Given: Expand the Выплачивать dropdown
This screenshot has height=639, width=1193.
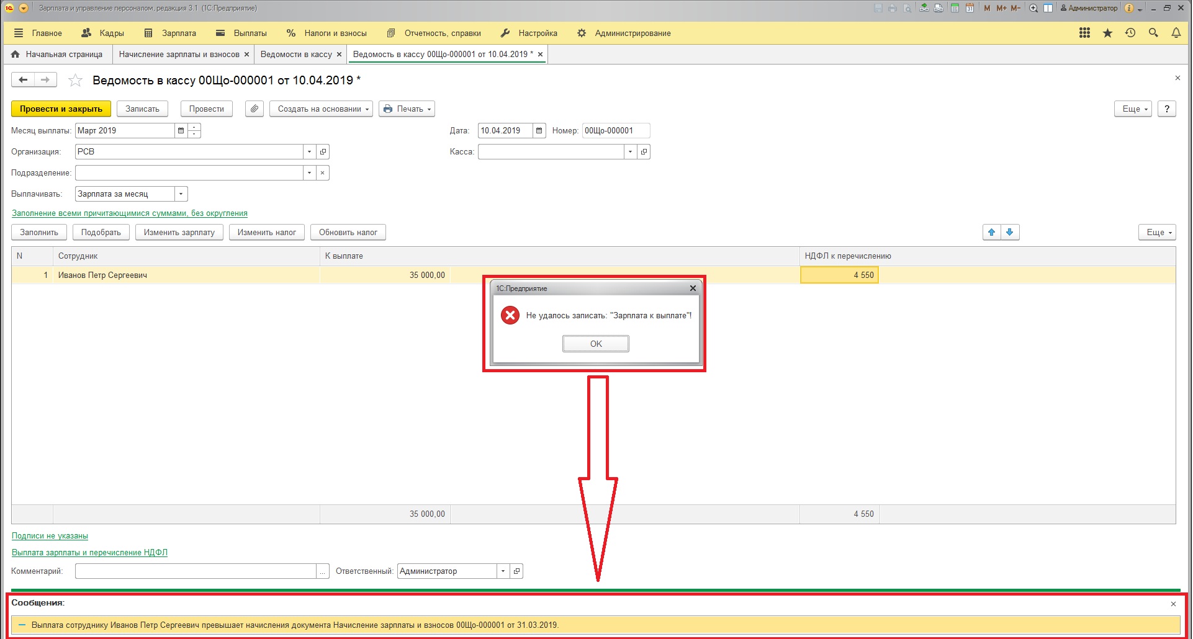Looking at the screenshot, I should pos(181,194).
